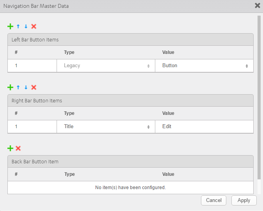Add a new Right Bar Button item
The width and height of the screenshot is (263, 211).
[x=10, y=88]
